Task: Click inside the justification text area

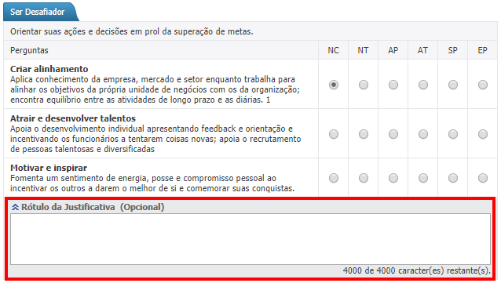Action: (251, 239)
